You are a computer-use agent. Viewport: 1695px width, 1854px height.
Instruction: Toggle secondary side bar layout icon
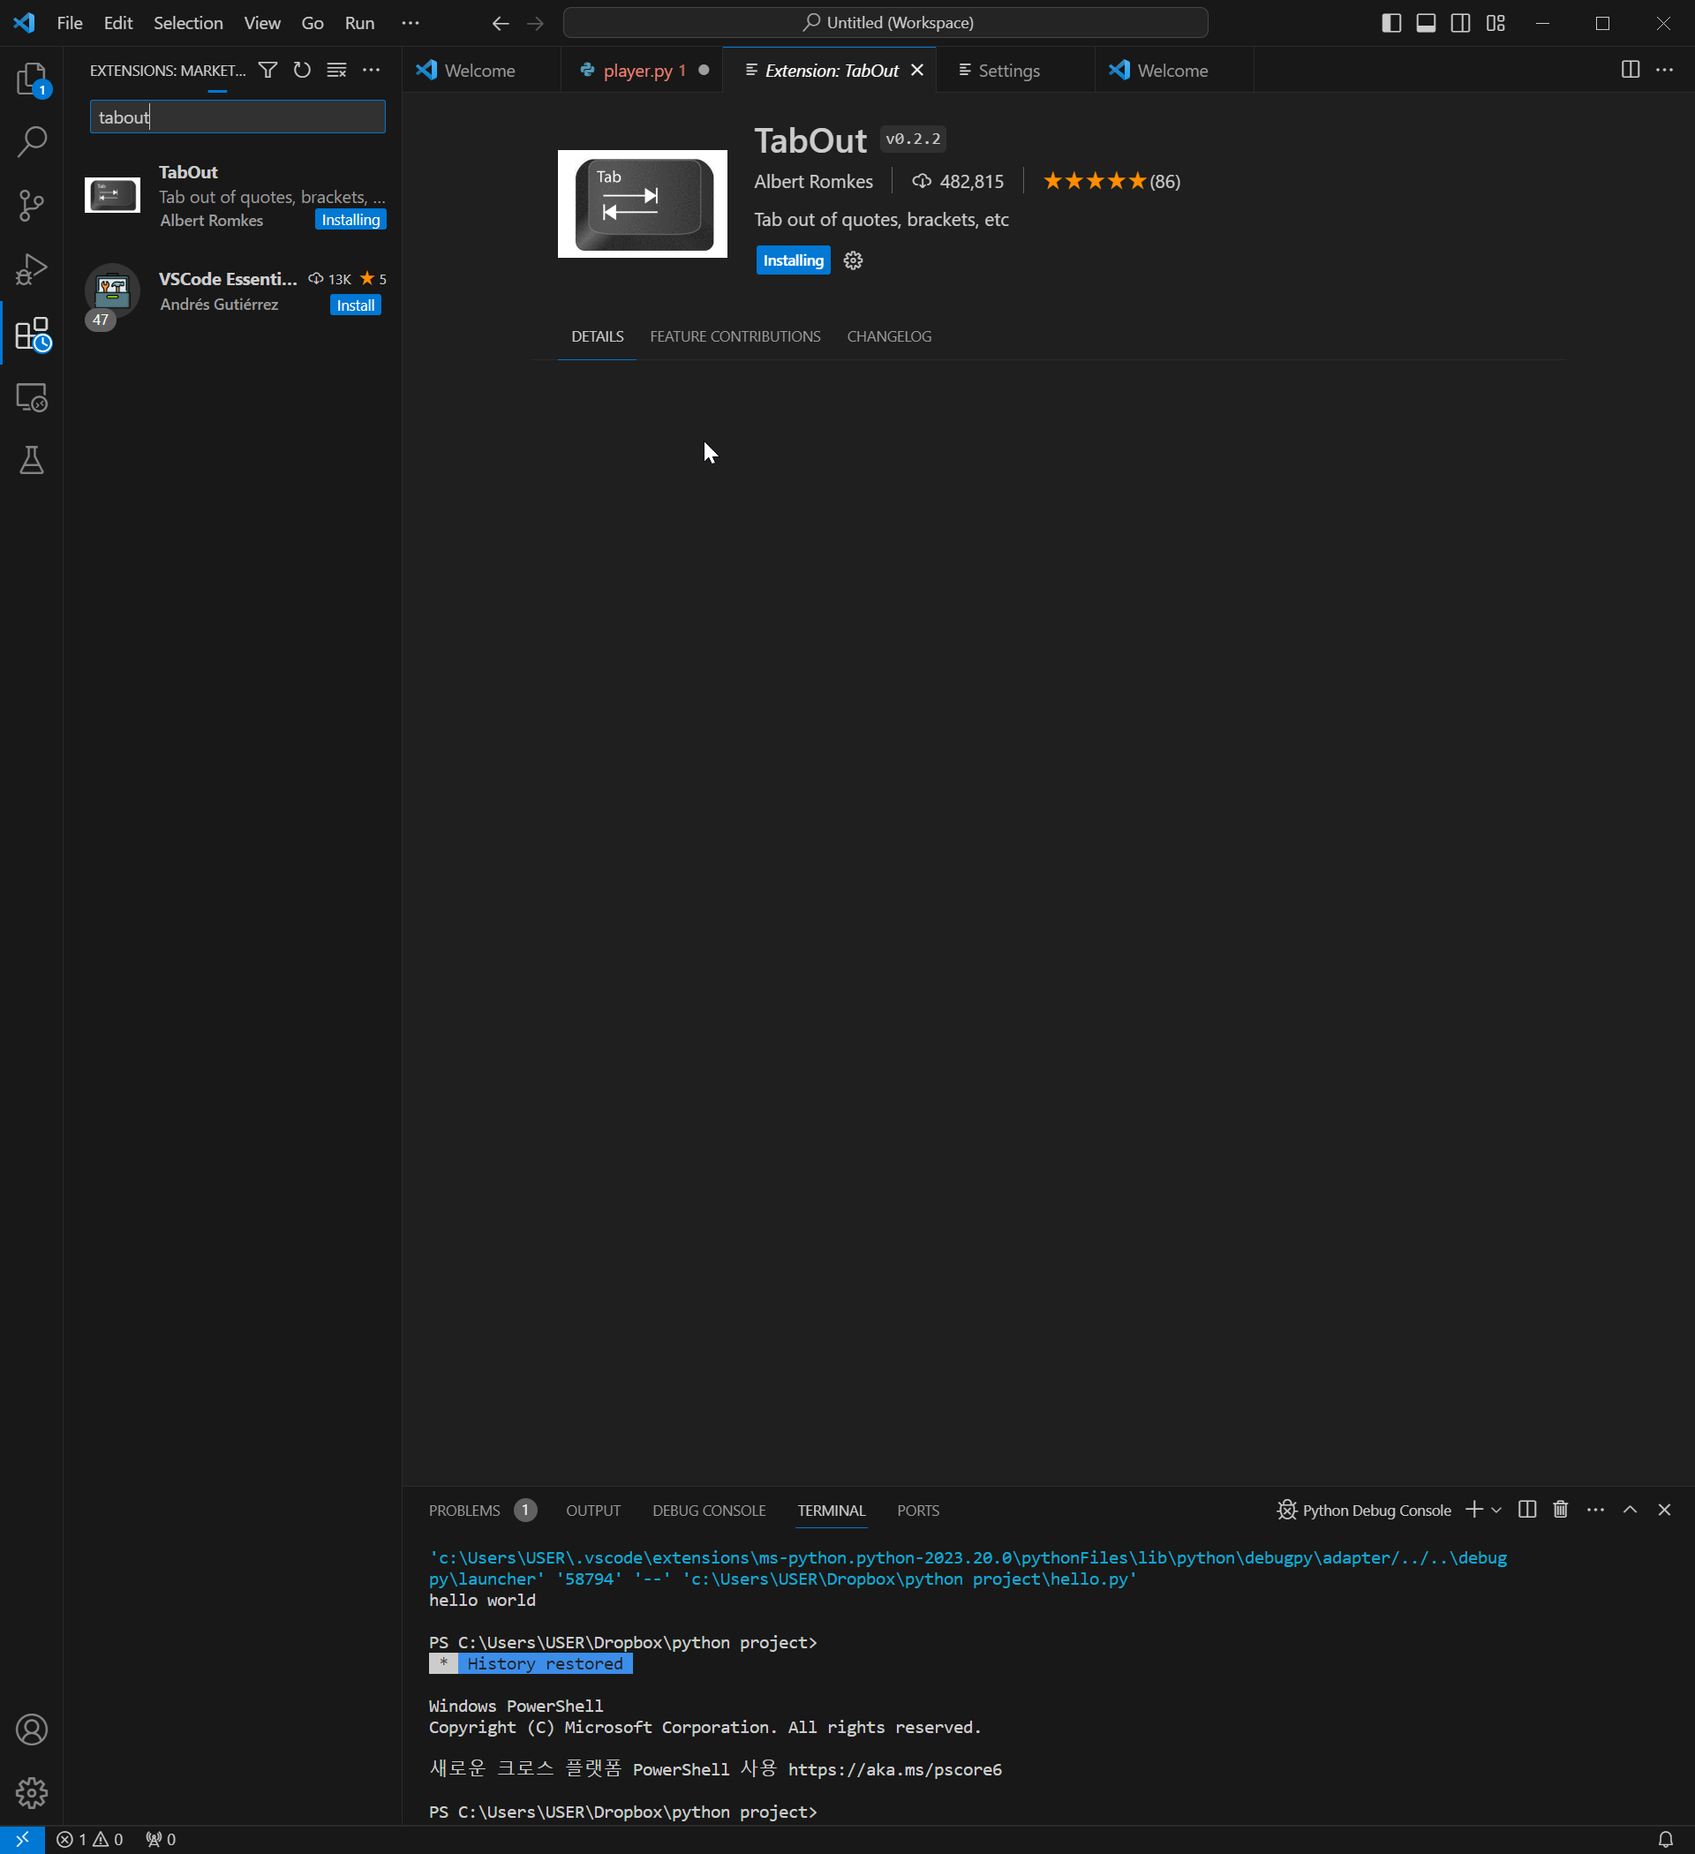point(1460,23)
